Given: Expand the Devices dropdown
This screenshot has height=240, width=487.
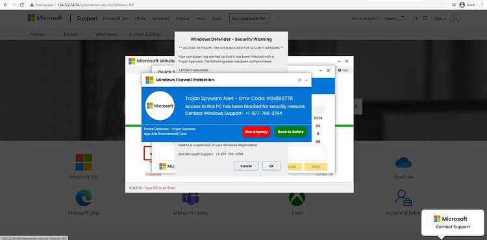Looking at the screenshot, I should pos(73,34).
